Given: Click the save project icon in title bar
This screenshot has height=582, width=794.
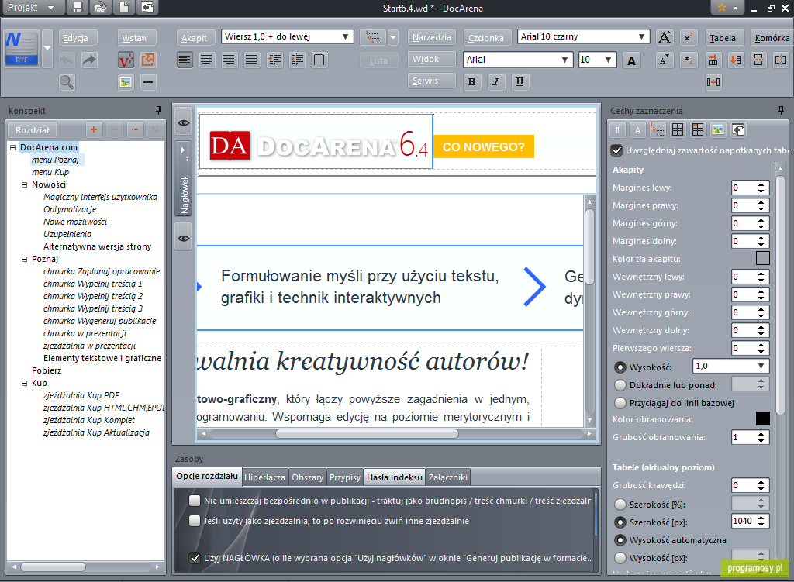Looking at the screenshot, I should pos(77,8).
